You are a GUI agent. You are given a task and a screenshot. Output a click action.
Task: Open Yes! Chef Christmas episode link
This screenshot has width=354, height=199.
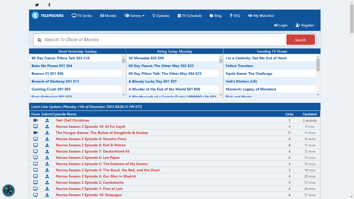pyautogui.click(x=73, y=120)
